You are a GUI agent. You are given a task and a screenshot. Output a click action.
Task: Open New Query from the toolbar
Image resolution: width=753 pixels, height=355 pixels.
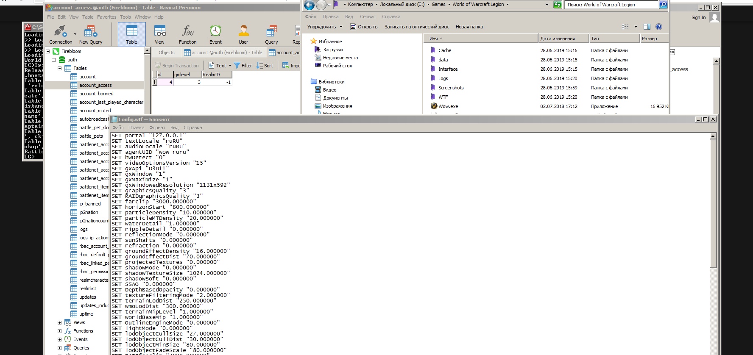click(91, 34)
